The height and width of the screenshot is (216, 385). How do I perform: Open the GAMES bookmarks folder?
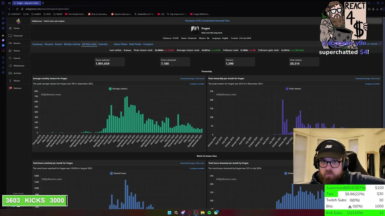(36, 14)
